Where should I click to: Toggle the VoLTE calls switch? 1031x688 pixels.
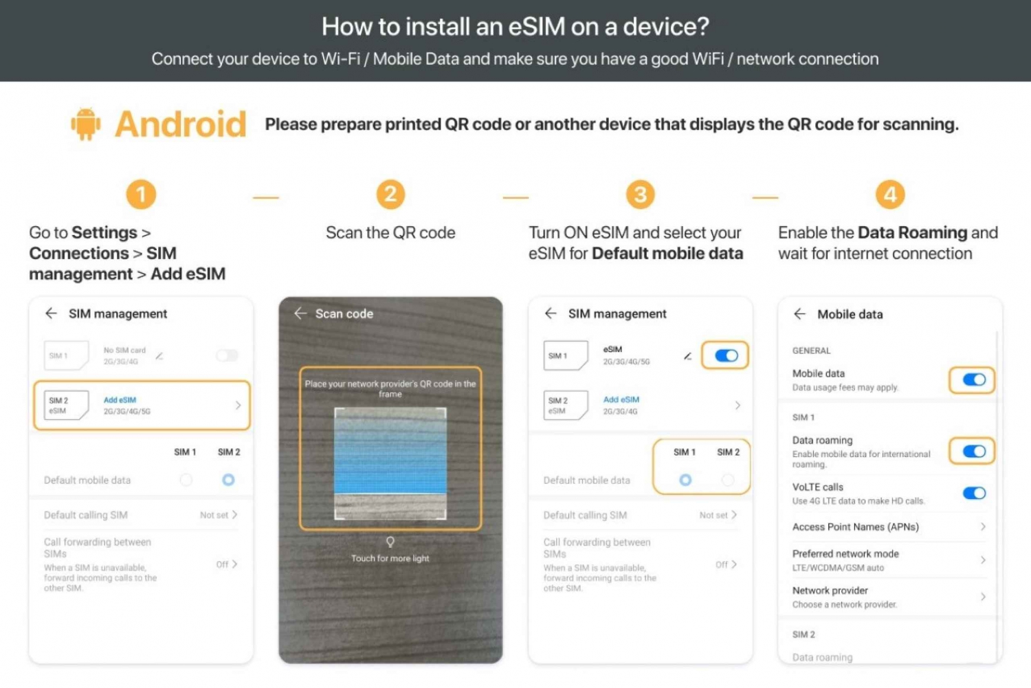tap(974, 493)
